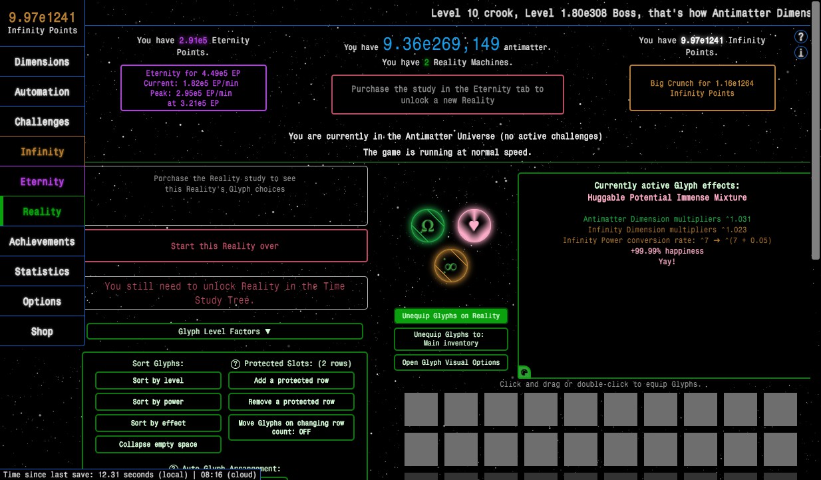The image size is (821, 480).
Task: Click the 2 Reality Machines text
Action: tap(447, 63)
